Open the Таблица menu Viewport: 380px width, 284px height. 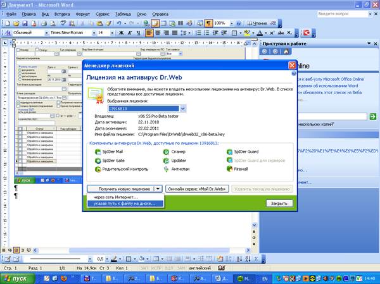(x=123, y=14)
